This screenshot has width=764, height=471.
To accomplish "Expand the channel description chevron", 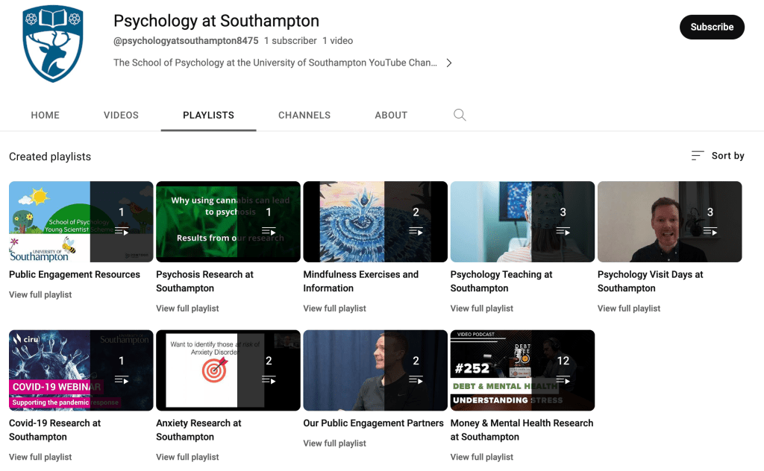I will [x=449, y=63].
